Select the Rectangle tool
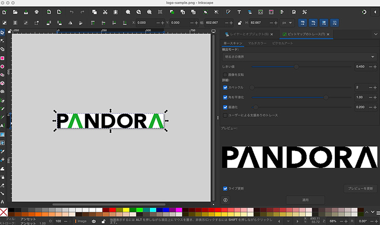The image size is (380, 225). pyautogui.click(x=2, y=58)
